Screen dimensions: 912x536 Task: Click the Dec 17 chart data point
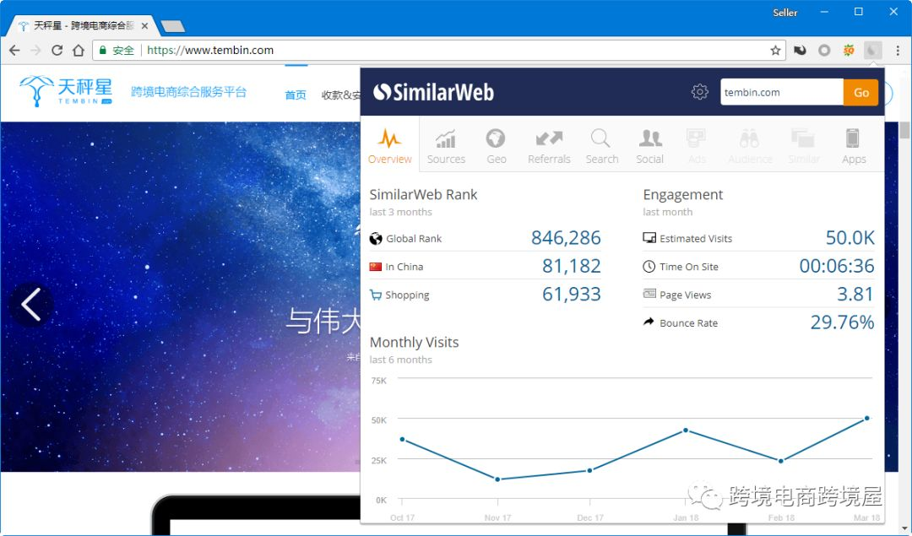(589, 470)
